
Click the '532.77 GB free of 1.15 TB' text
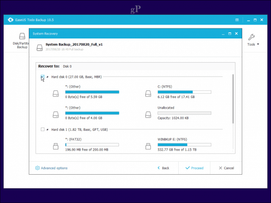(177, 150)
